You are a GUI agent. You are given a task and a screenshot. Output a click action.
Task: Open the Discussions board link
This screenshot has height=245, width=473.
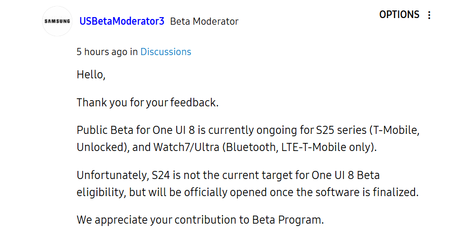(166, 52)
